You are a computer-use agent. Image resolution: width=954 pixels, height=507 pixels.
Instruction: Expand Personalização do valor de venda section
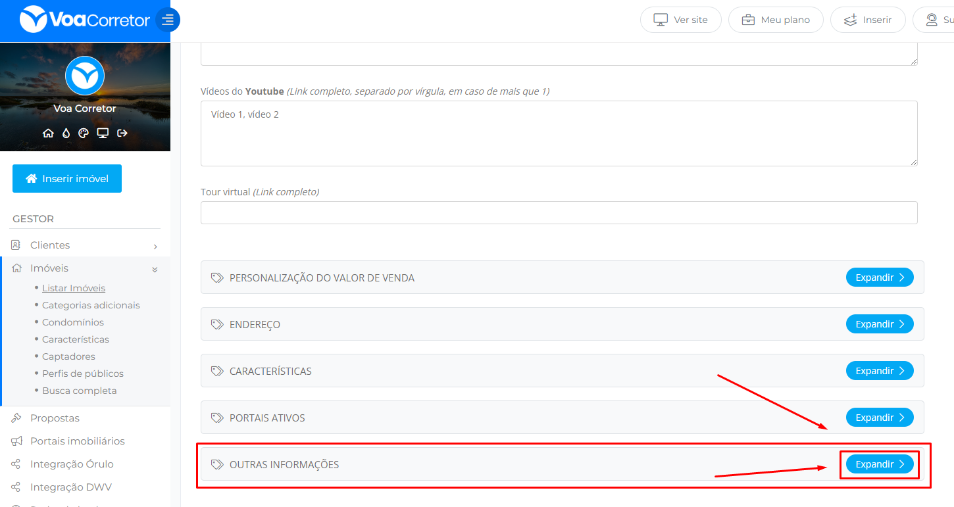[x=880, y=278]
